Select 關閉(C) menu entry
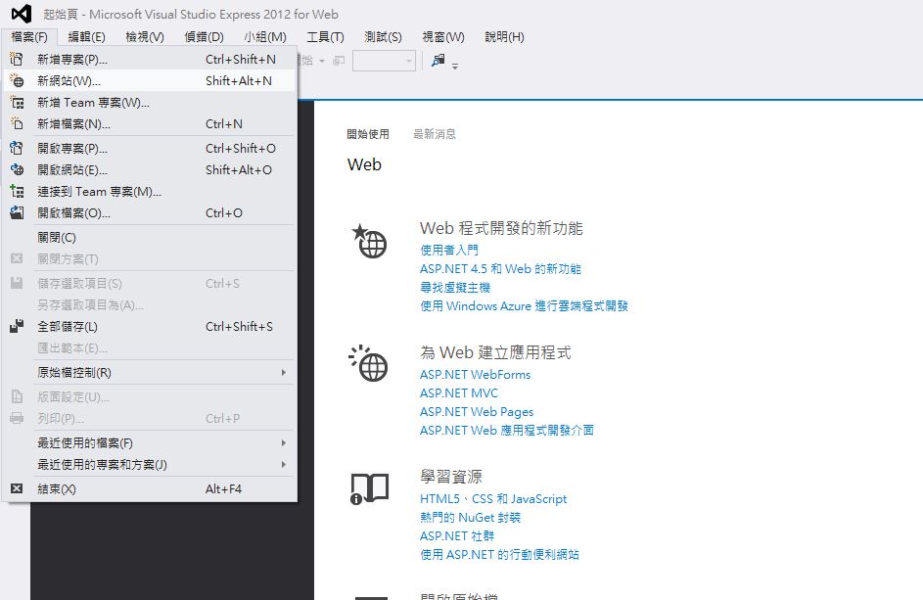This screenshot has width=923, height=600. click(149, 237)
